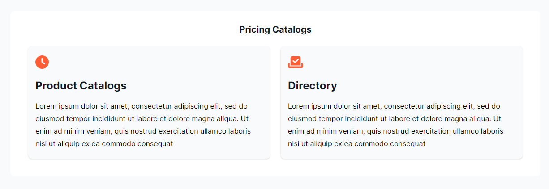This screenshot has height=189, width=549.
Task: Click "enim ad minim veniam" line in Directory card
Action: [395, 131]
